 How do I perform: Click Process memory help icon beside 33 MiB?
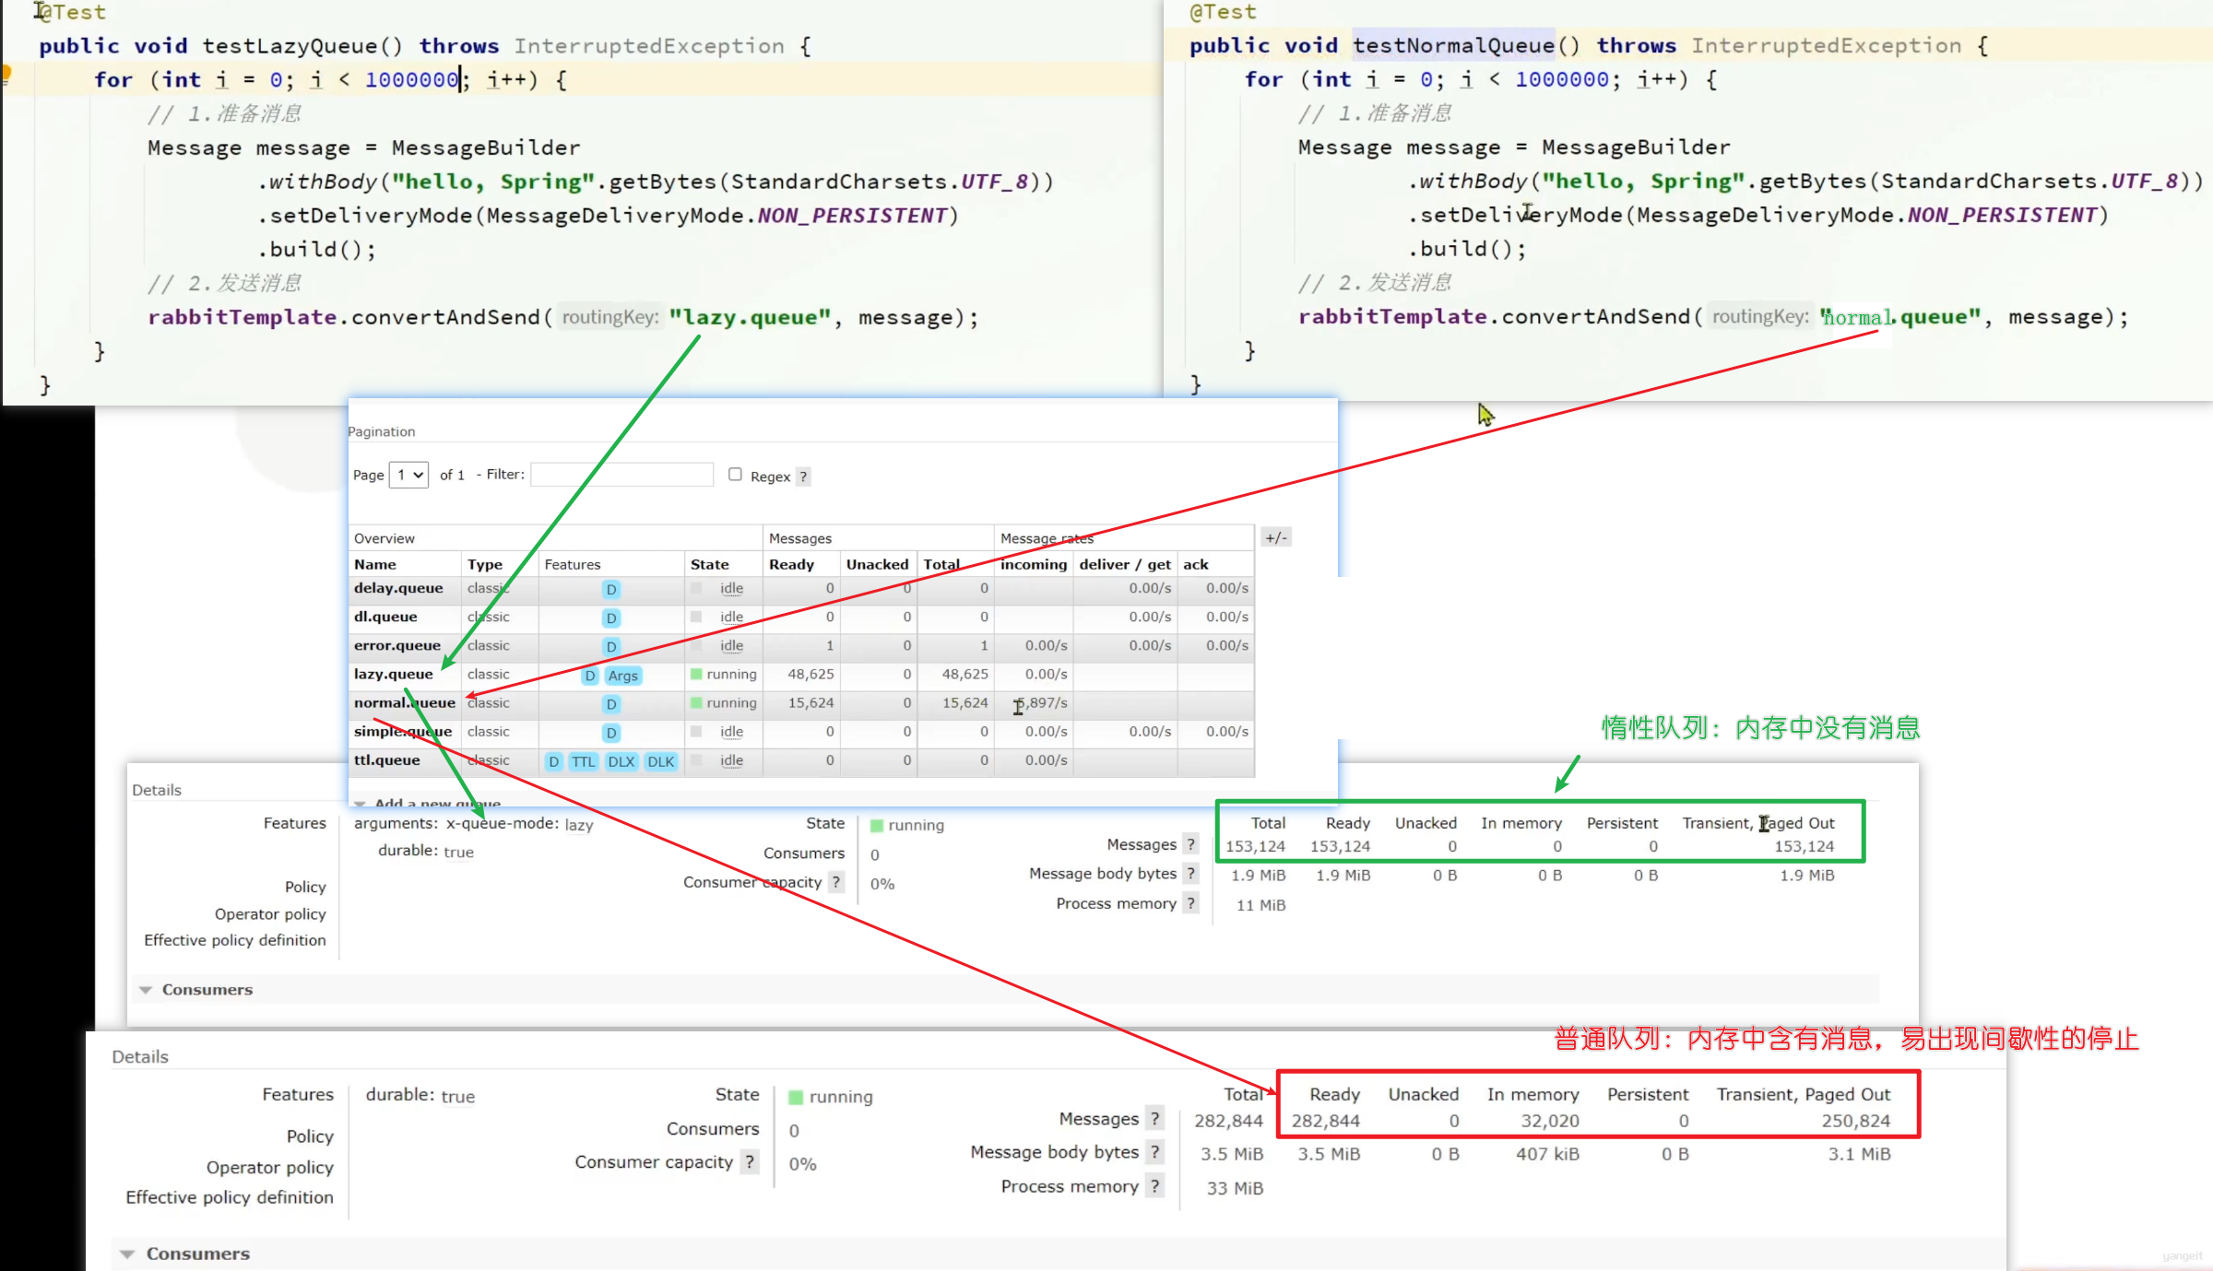1154,1186
